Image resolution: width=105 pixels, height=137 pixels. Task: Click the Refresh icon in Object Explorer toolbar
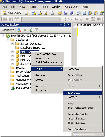coord(31,30)
